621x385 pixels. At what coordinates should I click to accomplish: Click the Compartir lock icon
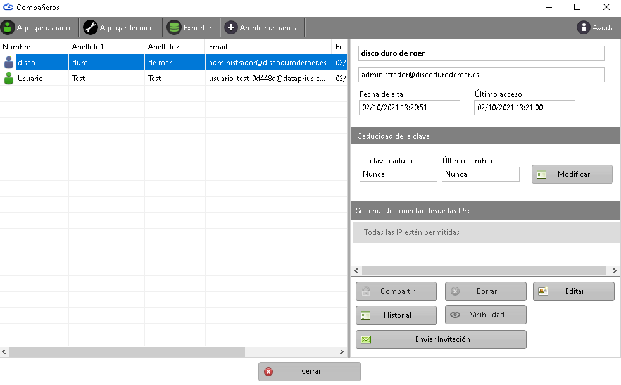[366, 291]
